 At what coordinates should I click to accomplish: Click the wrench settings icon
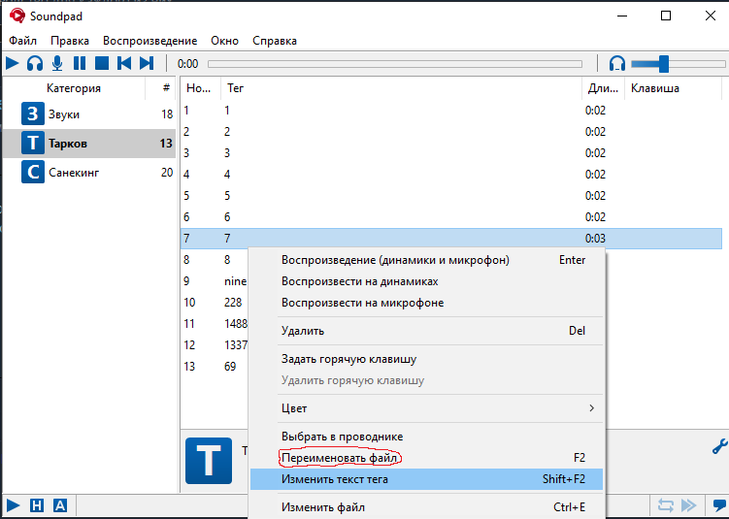pyautogui.click(x=719, y=446)
